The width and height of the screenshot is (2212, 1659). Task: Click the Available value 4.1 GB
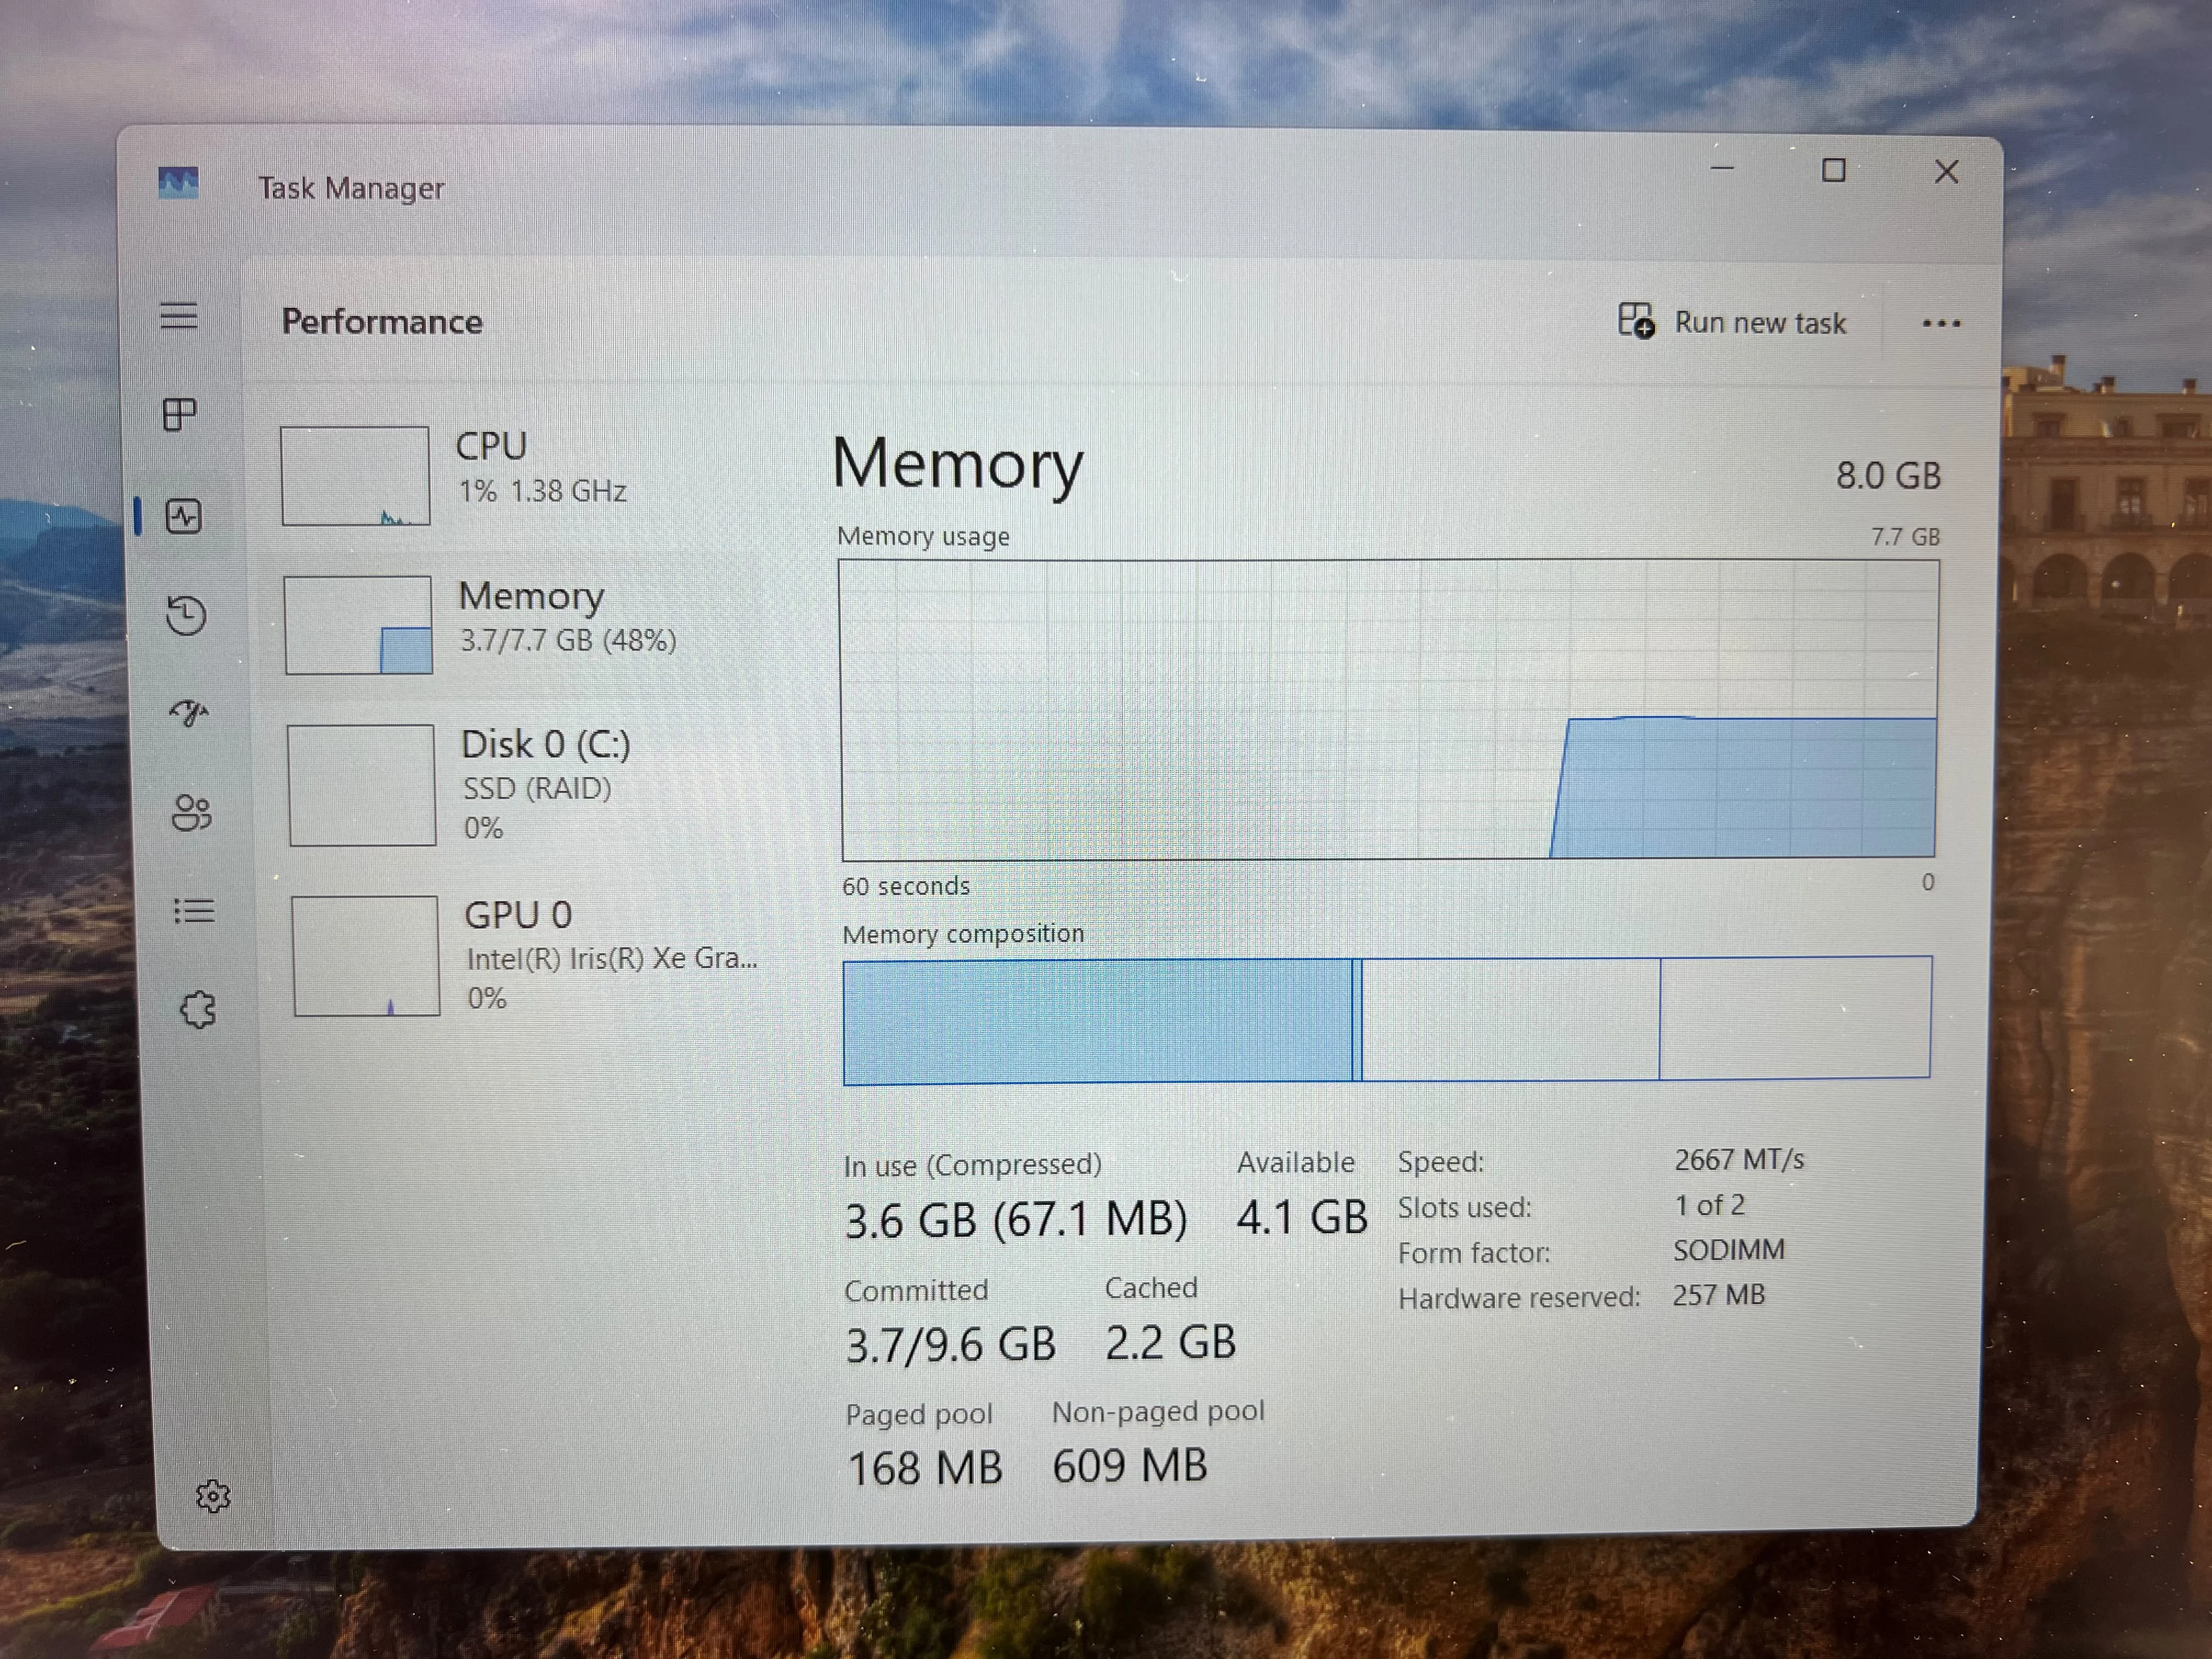tap(1302, 1217)
